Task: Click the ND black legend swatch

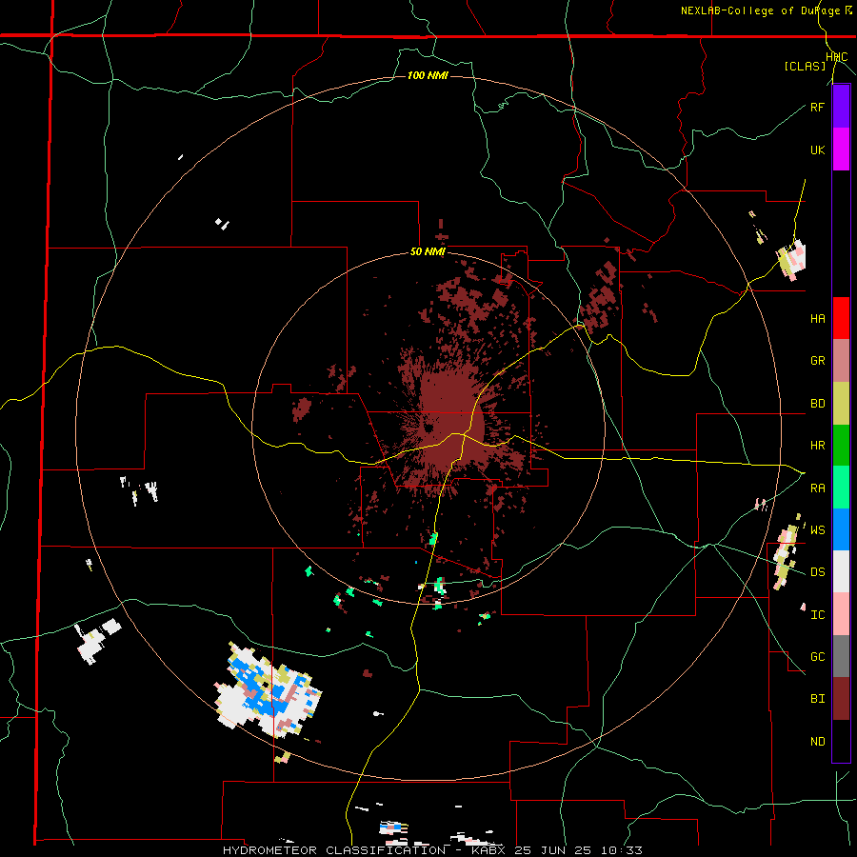Action: (x=841, y=741)
